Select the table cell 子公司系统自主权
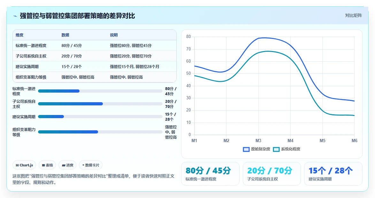The width and height of the screenshot is (375, 198). click(x=31, y=56)
